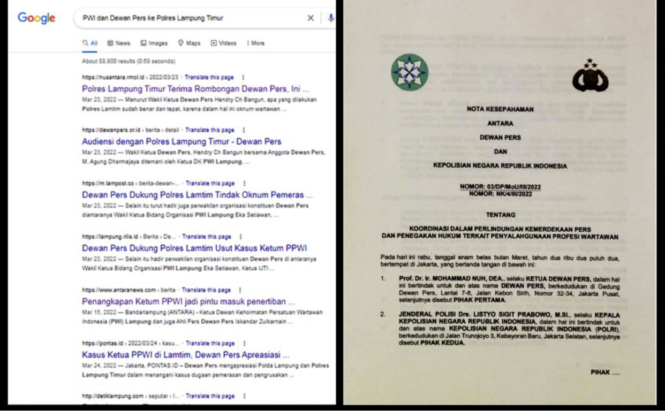Open result Dewan Pers Dukung Polres Lamtim Usut Kasus Ketum PPWI
Viewport: 665px width, 416px height.
194,248
